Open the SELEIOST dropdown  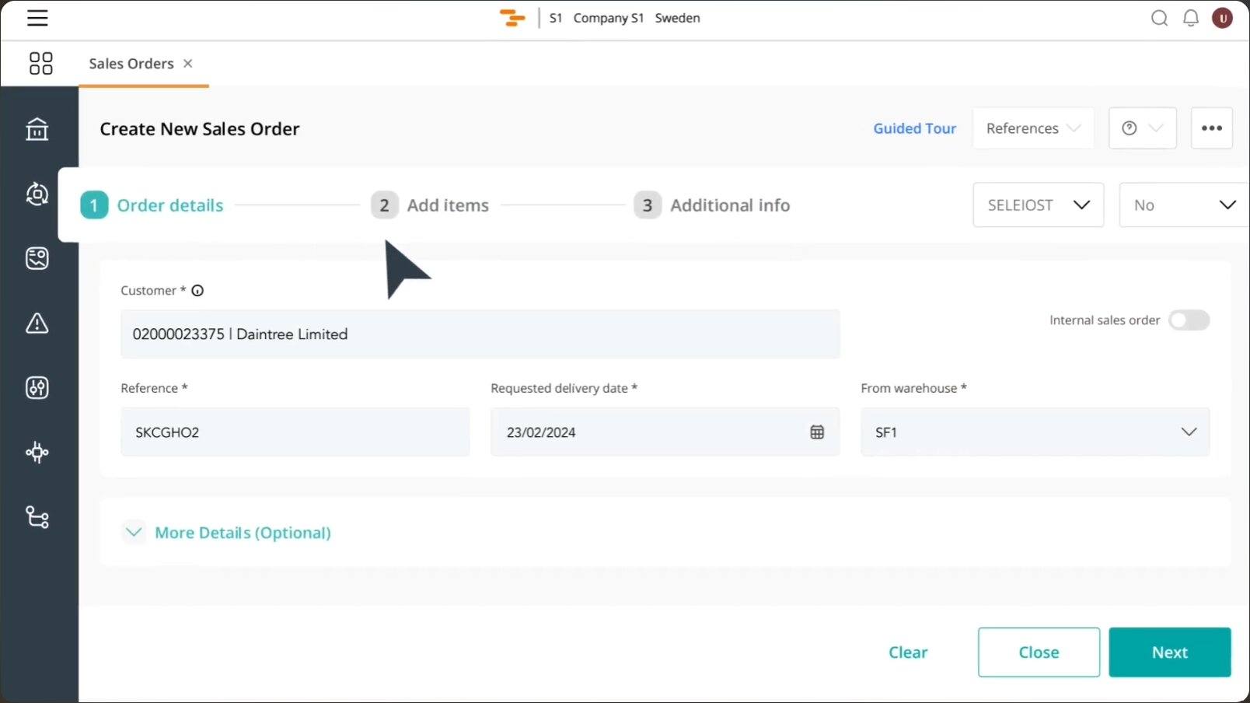click(1038, 205)
